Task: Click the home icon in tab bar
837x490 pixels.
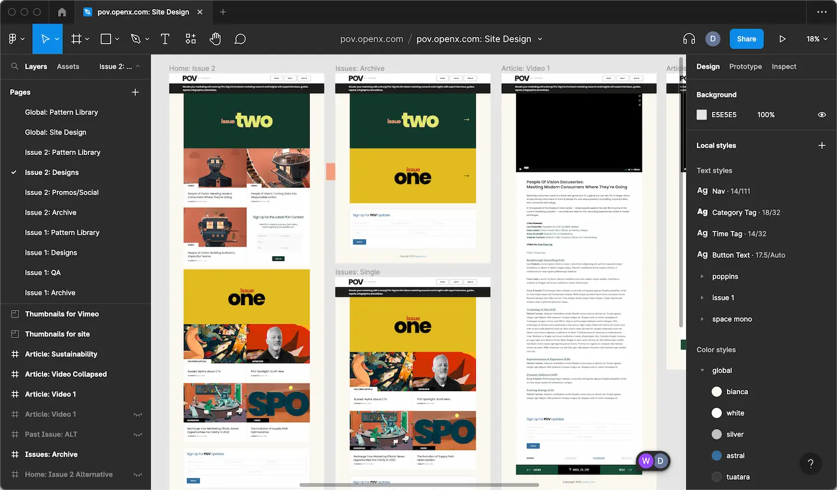Action: tap(62, 12)
